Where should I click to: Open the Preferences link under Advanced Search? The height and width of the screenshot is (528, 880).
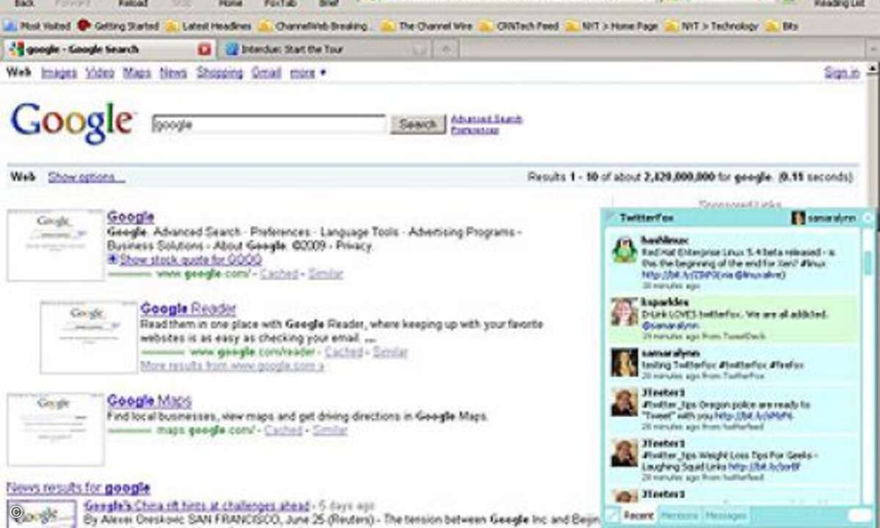(474, 130)
